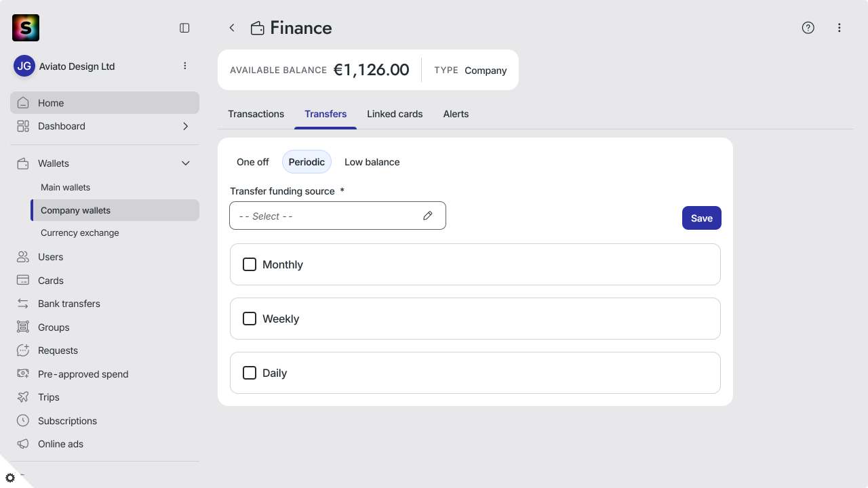The height and width of the screenshot is (488, 868).
Task: Open Currency exchange in sidebar
Action: (115, 232)
